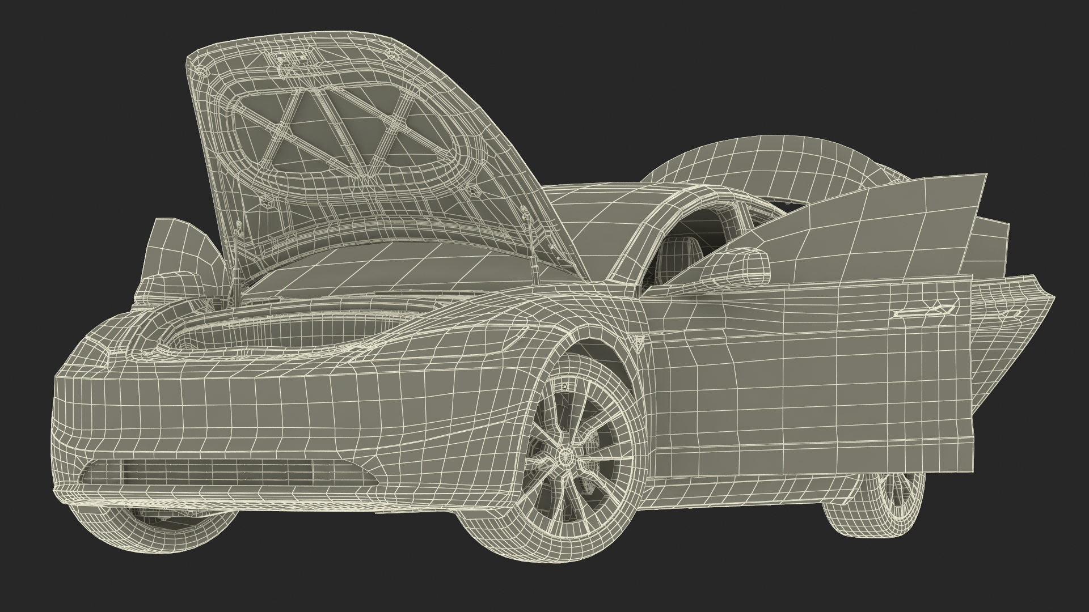Click the right side mirror

pos(737,267)
